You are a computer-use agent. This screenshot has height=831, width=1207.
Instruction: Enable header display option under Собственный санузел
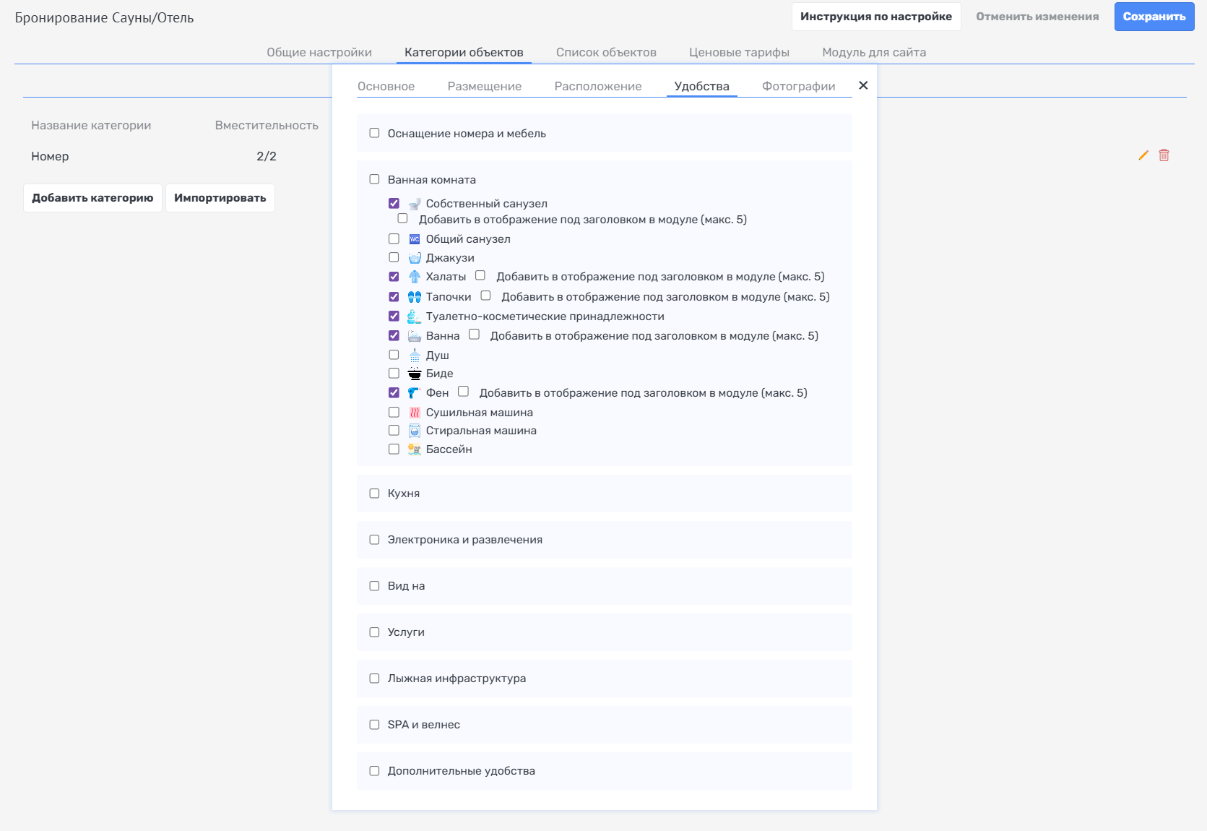coord(403,218)
